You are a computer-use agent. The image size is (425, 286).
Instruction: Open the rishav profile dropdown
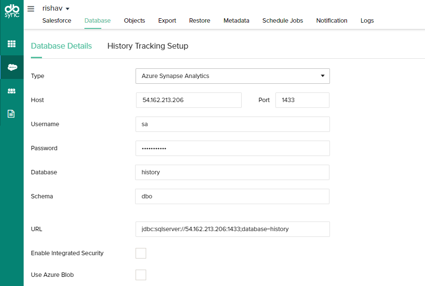point(56,9)
